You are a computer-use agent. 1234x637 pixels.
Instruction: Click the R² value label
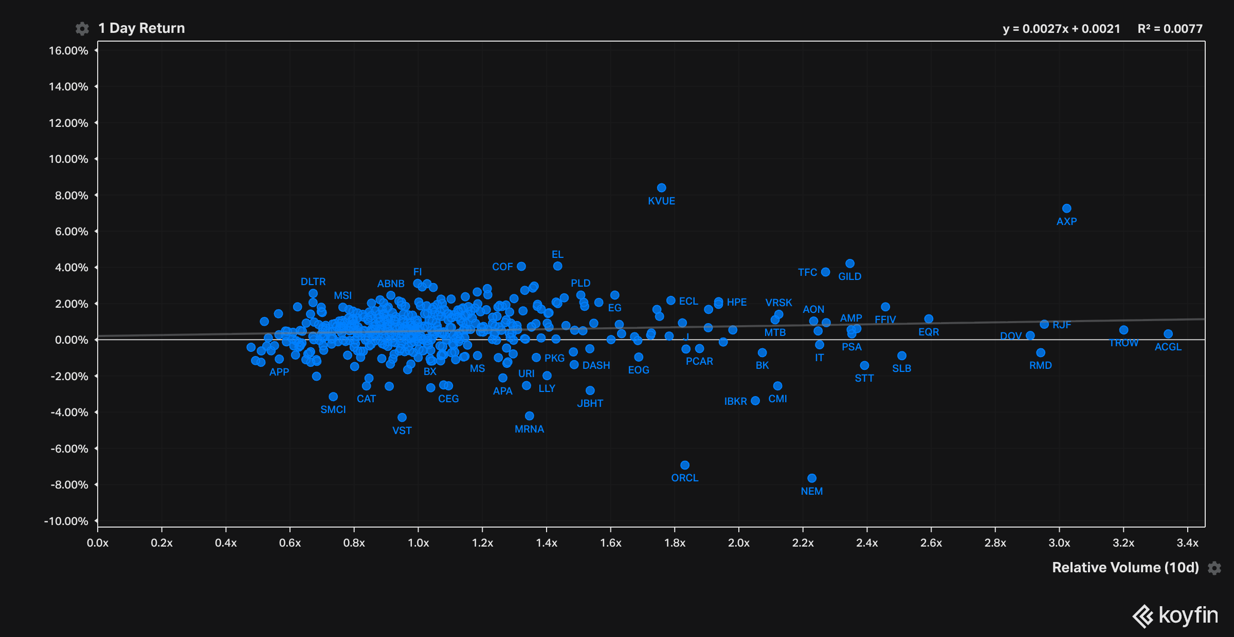pyautogui.click(x=1170, y=29)
